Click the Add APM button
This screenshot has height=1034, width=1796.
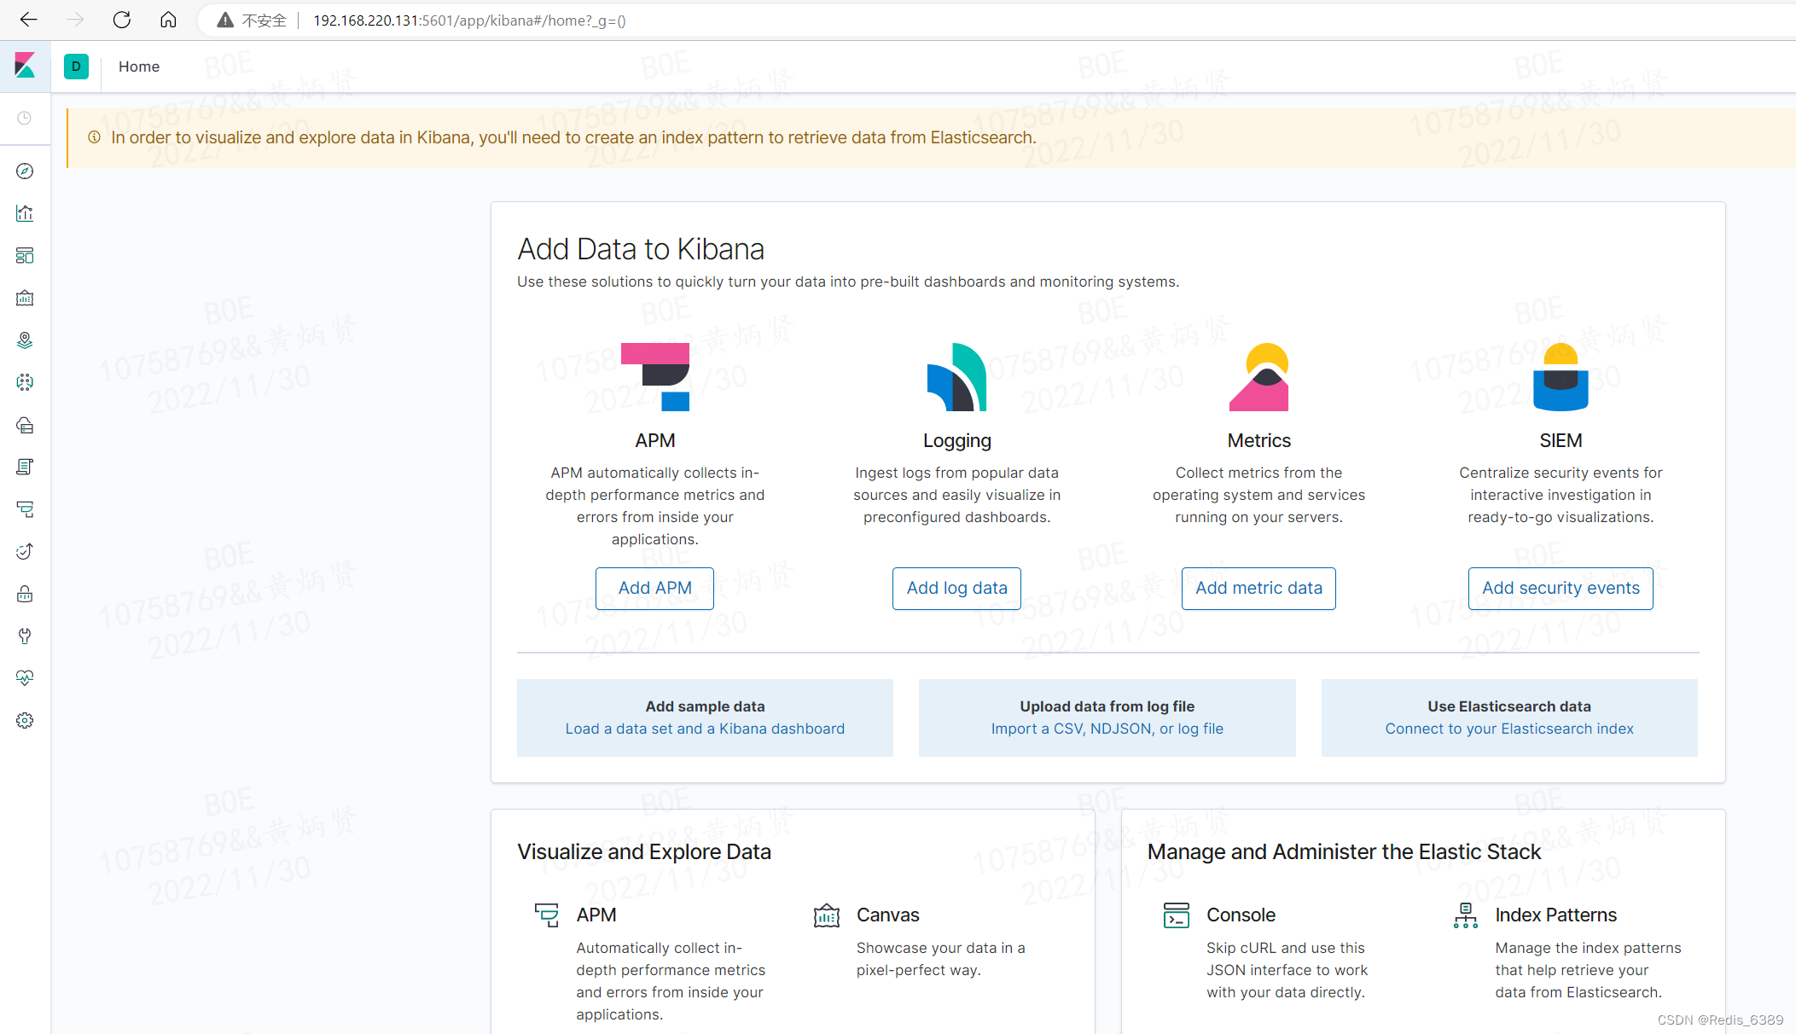pyautogui.click(x=654, y=588)
